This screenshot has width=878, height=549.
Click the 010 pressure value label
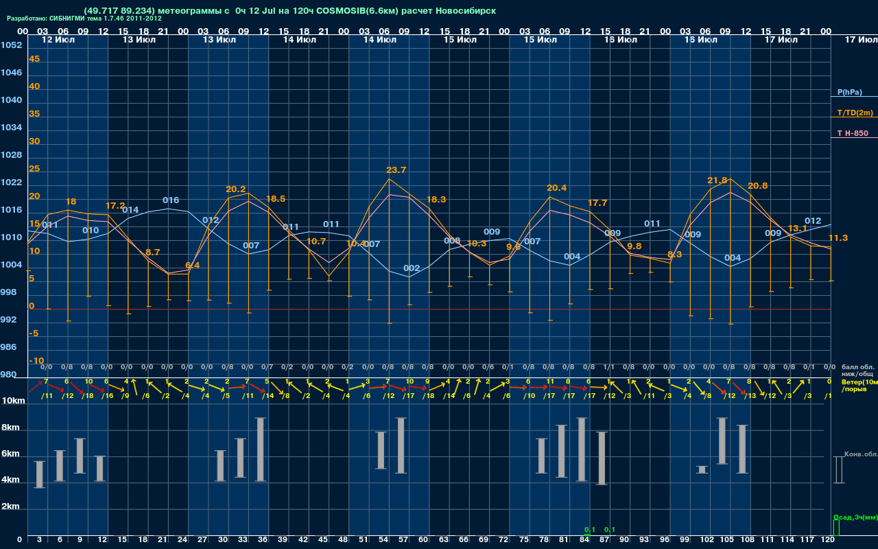coord(91,230)
